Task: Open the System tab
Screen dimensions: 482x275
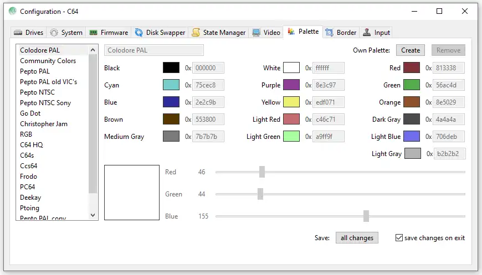Action: (66, 33)
